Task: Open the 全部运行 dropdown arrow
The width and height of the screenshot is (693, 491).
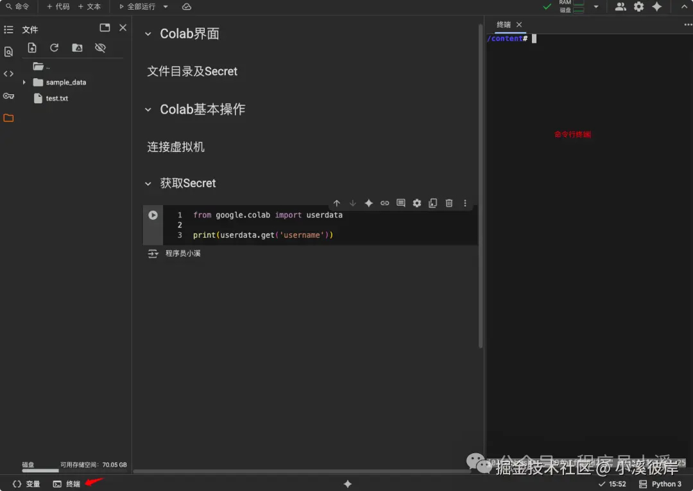Action: click(x=165, y=7)
